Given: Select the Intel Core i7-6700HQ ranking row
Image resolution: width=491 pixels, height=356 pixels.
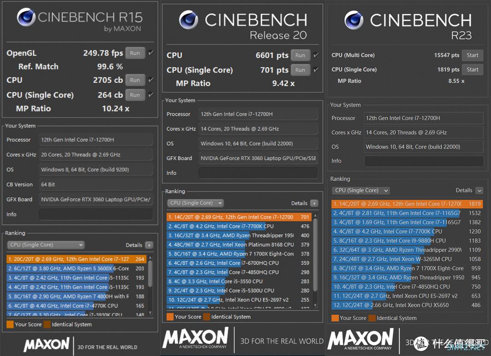Looking at the screenshot, I should click(x=239, y=263).
